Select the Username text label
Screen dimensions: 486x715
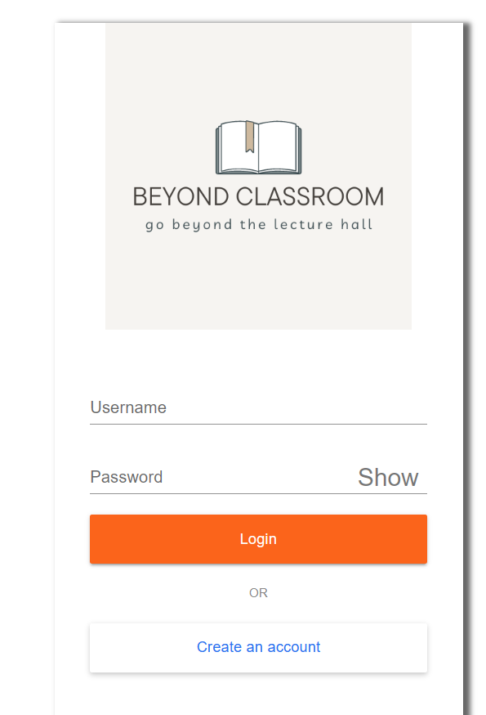128,407
